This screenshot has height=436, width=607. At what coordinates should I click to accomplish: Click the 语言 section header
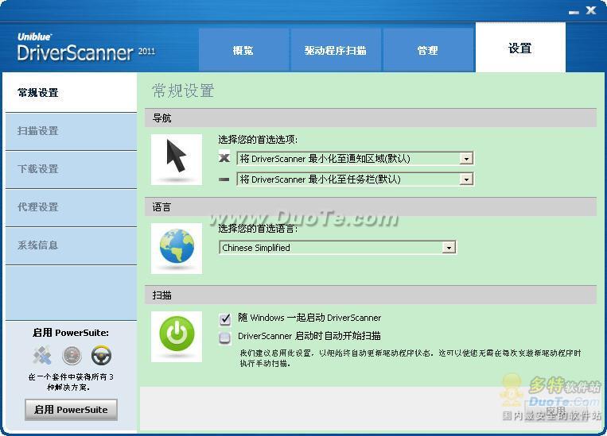[x=371, y=206]
